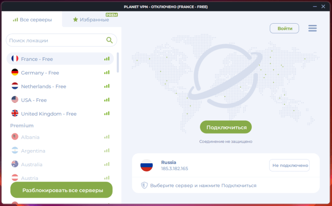Click the search magnifier icon

tap(110, 40)
